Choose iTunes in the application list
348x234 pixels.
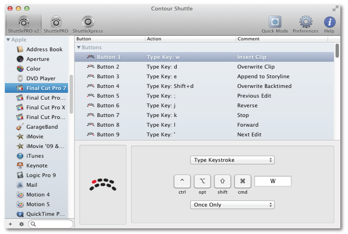pyautogui.click(x=36, y=156)
